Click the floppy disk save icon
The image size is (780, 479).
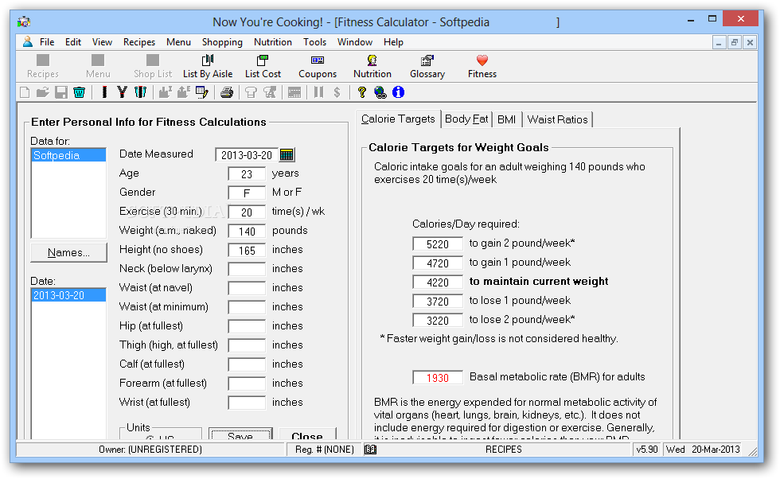61,92
